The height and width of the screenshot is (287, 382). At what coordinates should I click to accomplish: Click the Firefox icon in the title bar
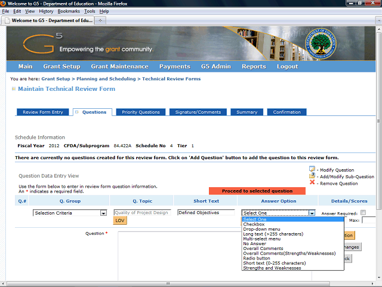3,4
